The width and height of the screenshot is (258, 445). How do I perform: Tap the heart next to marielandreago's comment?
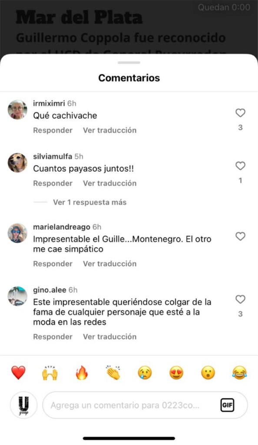click(x=240, y=236)
